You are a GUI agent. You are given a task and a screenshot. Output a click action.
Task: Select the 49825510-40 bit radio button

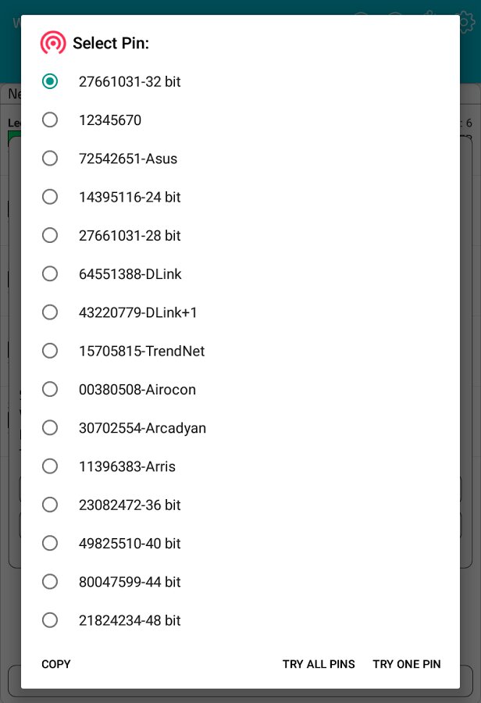50,543
